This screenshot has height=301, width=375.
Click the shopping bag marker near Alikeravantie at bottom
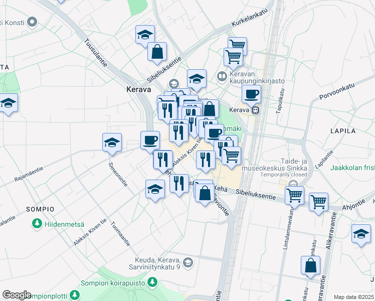click(x=310, y=266)
